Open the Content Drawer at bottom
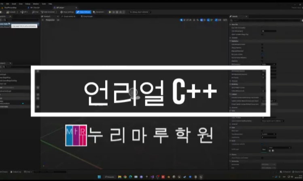The image size is (303, 181). [x=4, y=172]
